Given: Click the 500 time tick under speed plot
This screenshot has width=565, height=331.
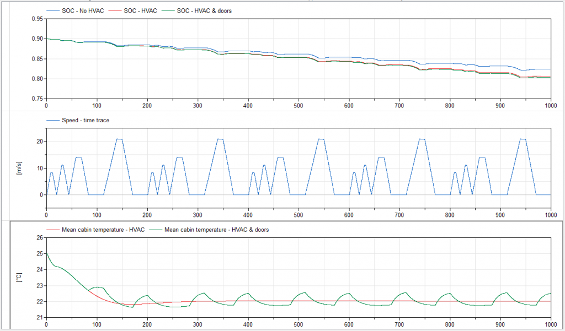Looking at the screenshot, I should [x=299, y=215].
